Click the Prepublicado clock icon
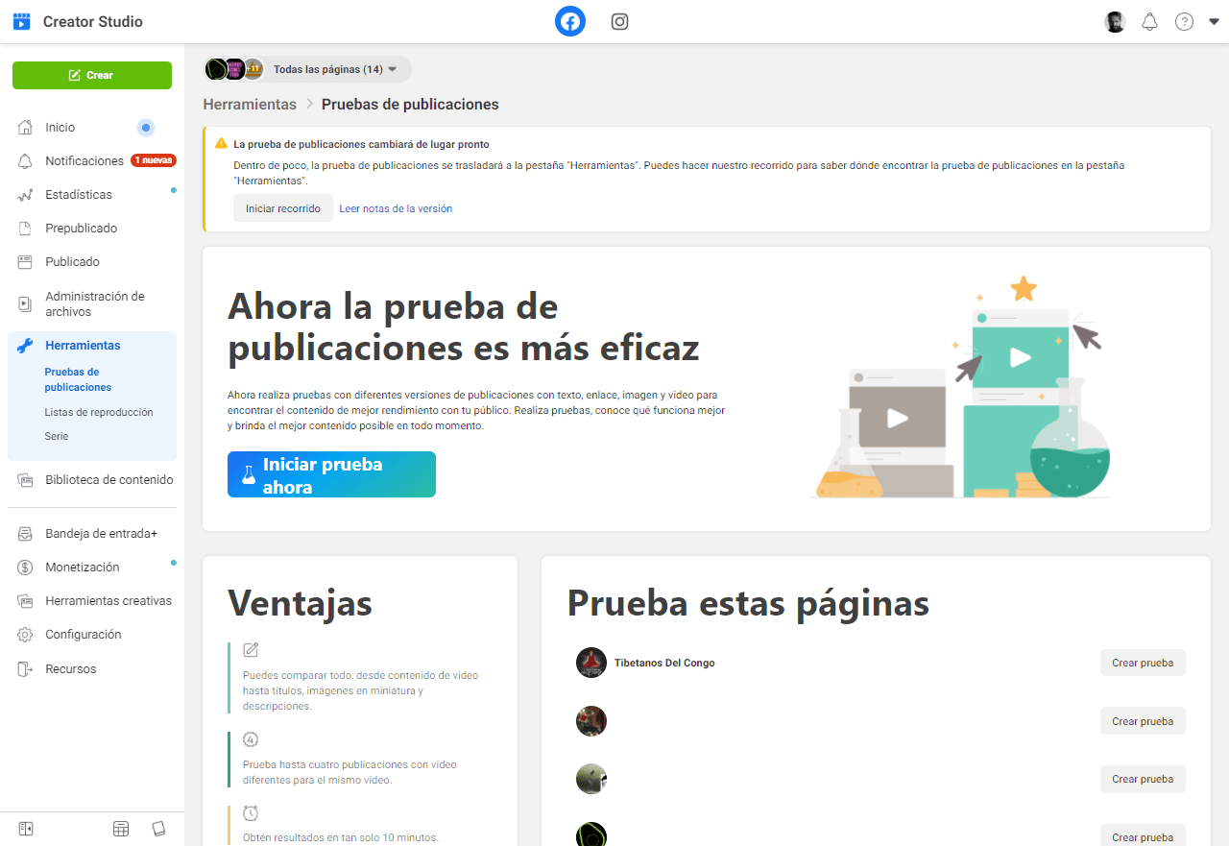Image resolution: width=1229 pixels, height=846 pixels. coord(26,228)
